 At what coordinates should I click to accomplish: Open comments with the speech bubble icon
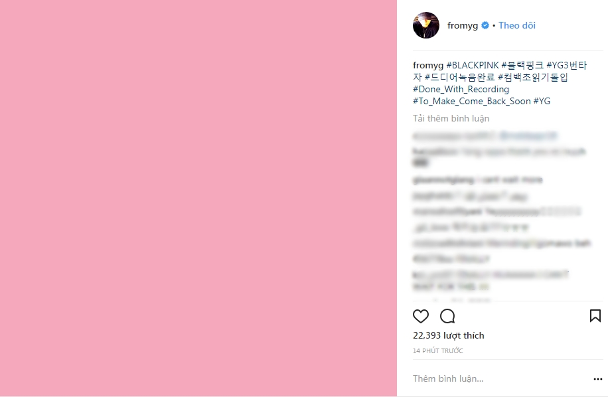(447, 317)
